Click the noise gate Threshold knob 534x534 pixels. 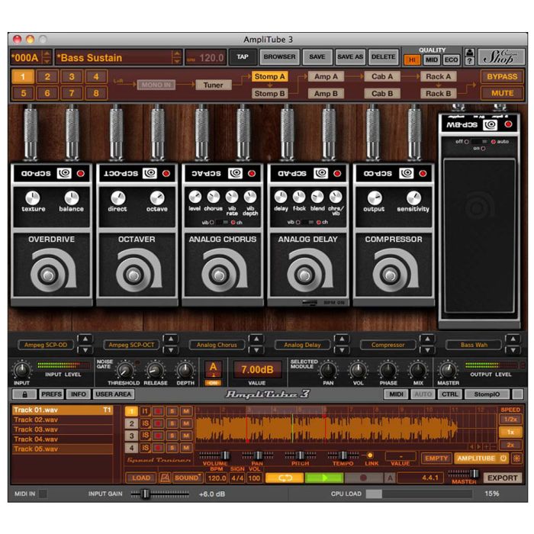125,370
